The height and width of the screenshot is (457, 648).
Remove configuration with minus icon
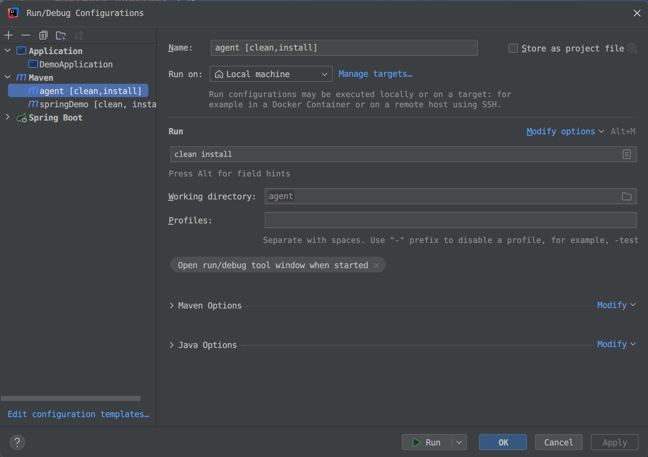(26, 35)
